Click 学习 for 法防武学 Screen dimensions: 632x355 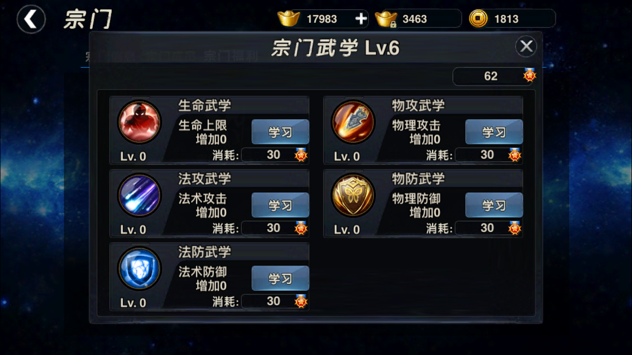[x=280, y=278]
